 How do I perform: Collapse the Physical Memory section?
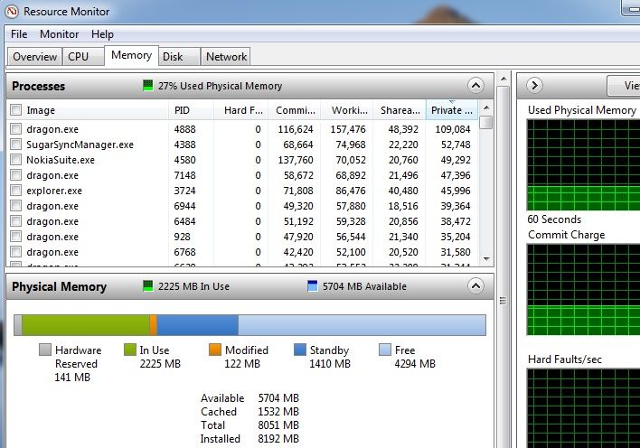(475, 286)
